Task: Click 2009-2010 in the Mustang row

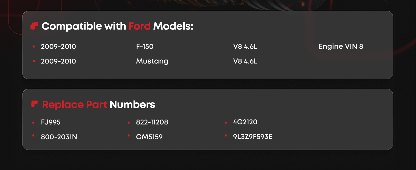Action: click(58, 61)
